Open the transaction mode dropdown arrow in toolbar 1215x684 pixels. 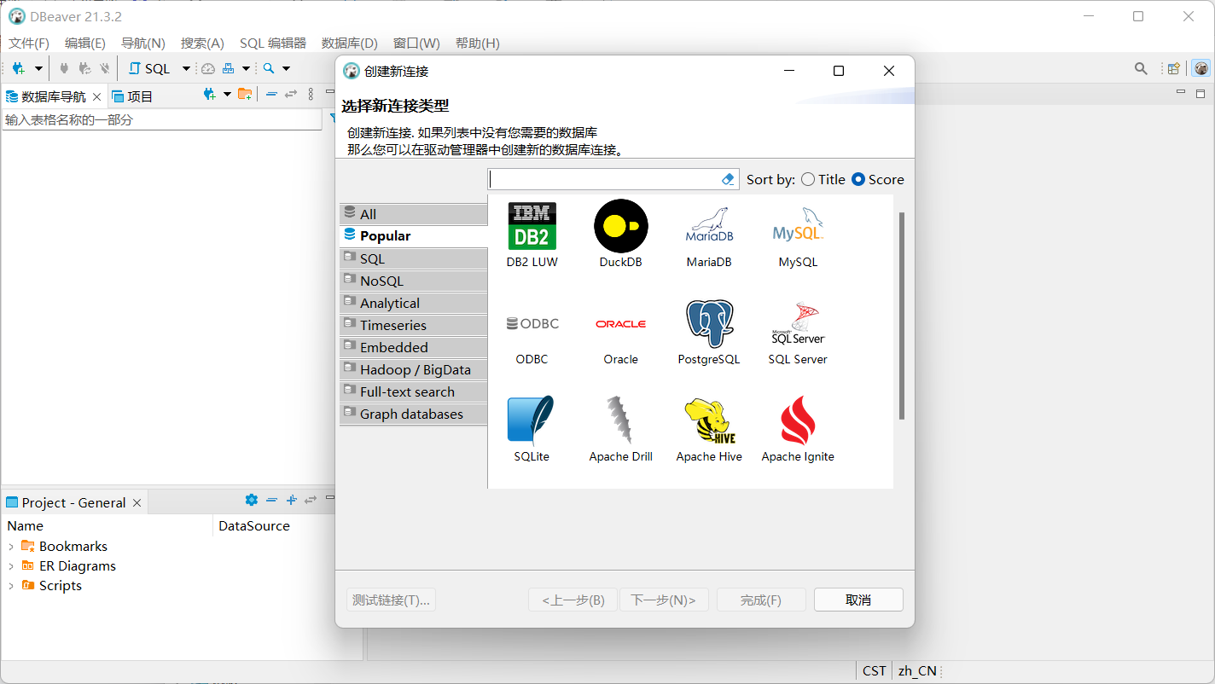tap(246, 68)
